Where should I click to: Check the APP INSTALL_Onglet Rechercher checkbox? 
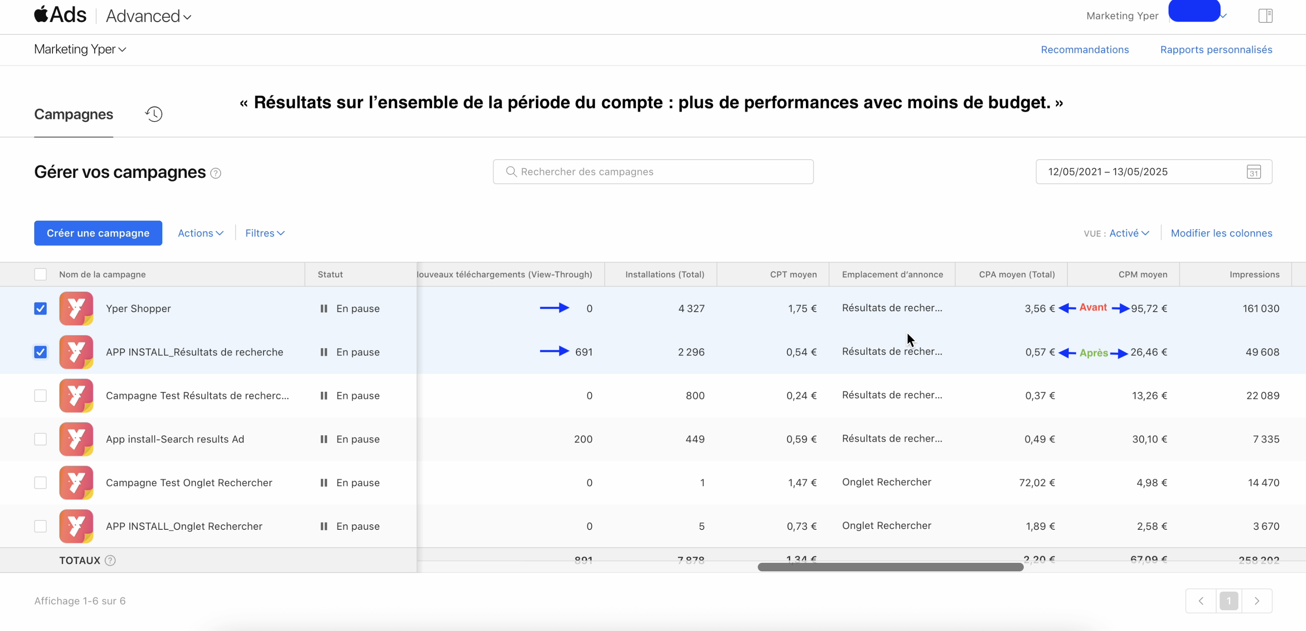coord(40,526)
